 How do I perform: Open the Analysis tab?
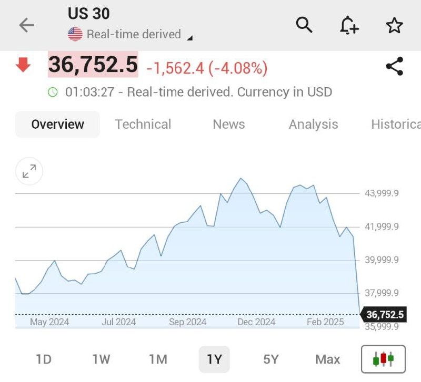point(313,125)
